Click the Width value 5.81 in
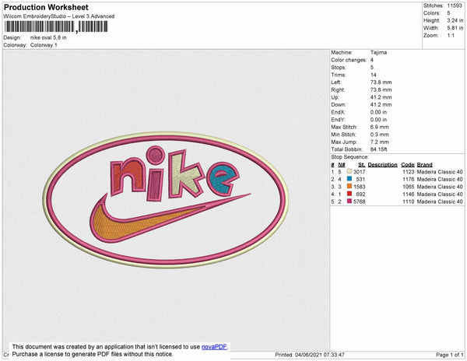This screenshot has width=467, height=361. [x=455, y=28]
